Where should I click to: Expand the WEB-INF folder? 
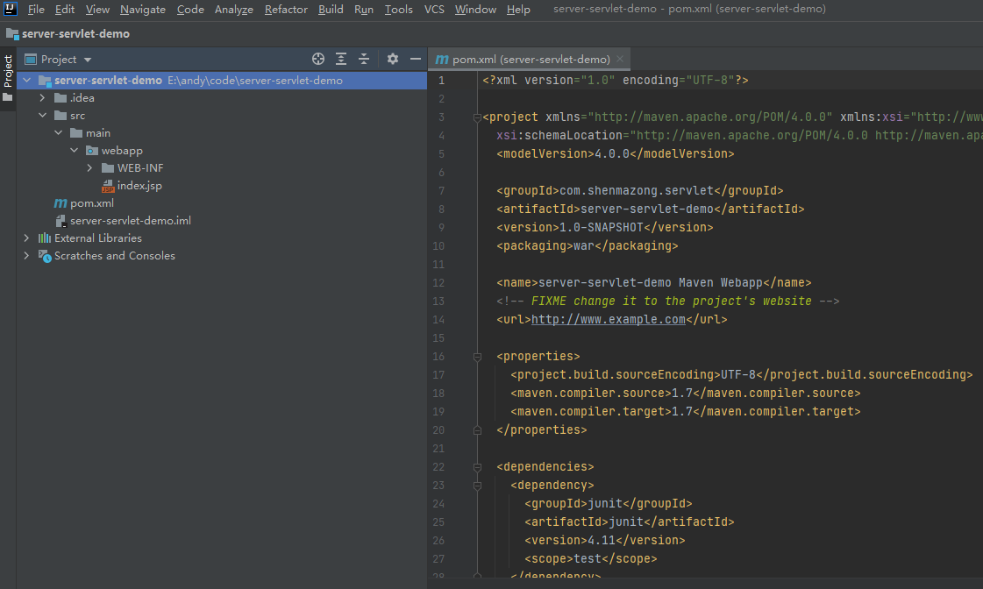(89, 168)
